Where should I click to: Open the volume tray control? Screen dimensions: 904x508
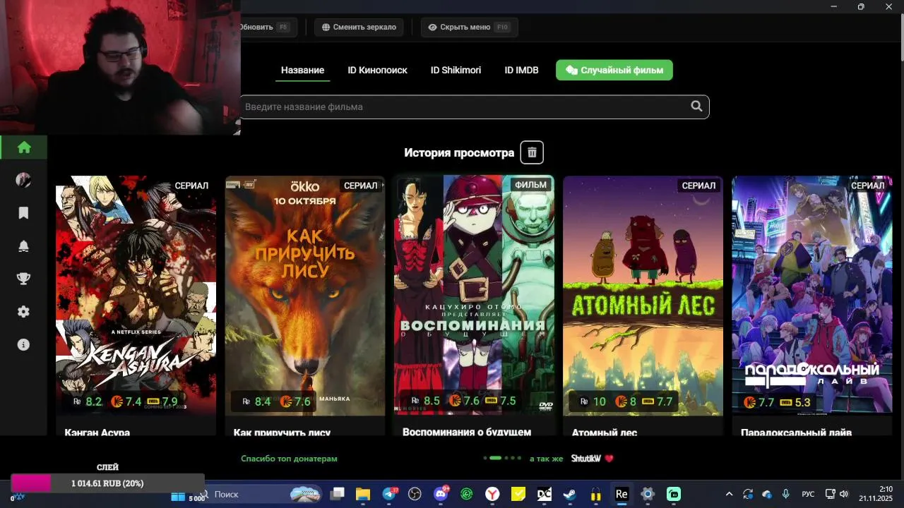(x=844, y=494)
